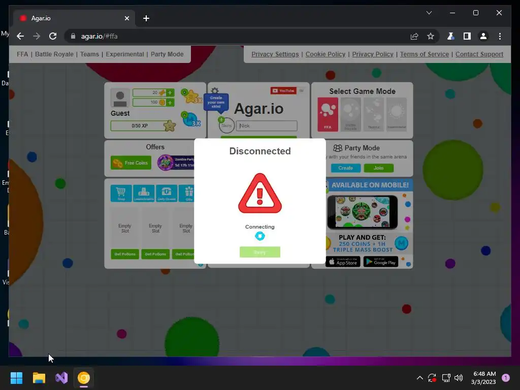Open the Privacy Policy link

373,54
